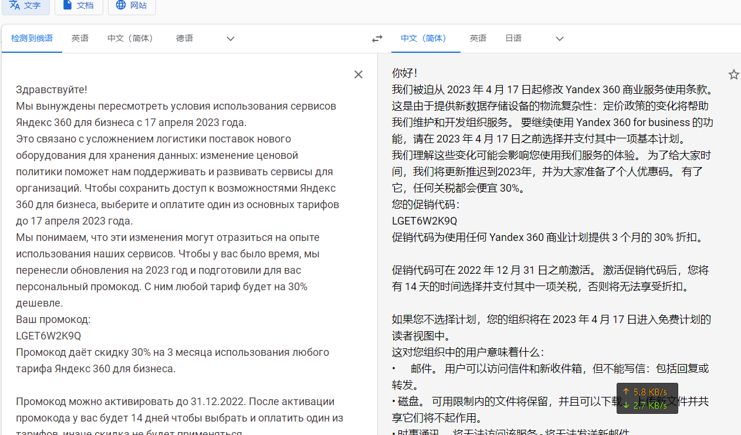Click promo code LGET6W2K9Q in translation
This screenshot has height=435, width=741.
tap(424, 221)
